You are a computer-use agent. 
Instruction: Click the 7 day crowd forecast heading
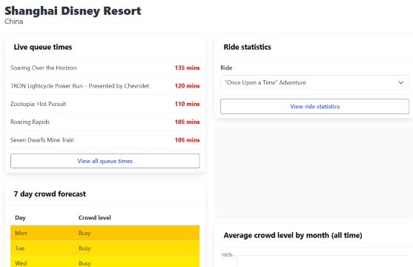[x=50, y=194]
